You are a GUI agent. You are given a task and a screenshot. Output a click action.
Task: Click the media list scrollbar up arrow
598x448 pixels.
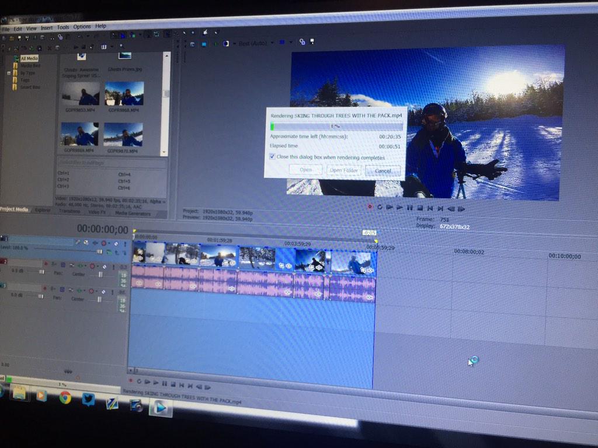166,56
